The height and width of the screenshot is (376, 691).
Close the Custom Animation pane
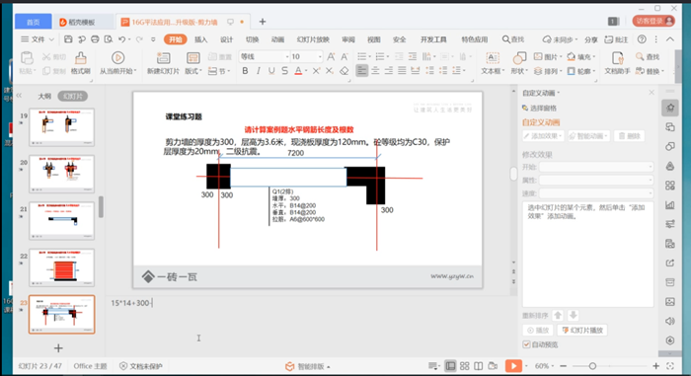tap(652, 92)
